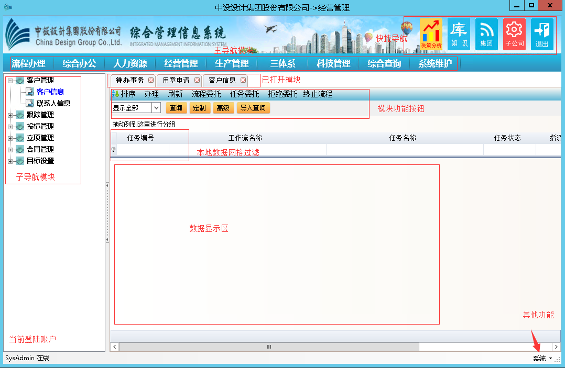
Task: Close the 用章申请 tab
Action: (197, 81)
